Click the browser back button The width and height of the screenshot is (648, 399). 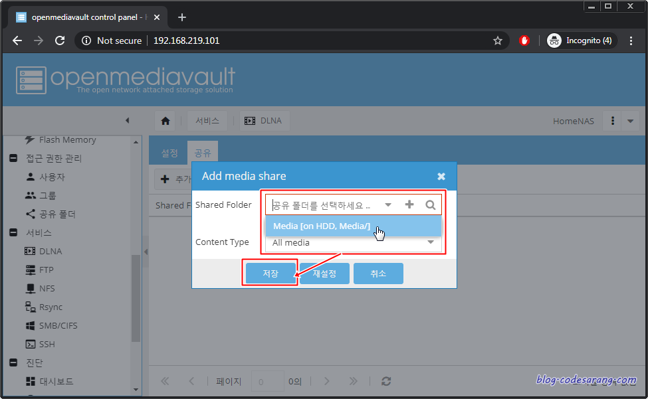[17, 40]
